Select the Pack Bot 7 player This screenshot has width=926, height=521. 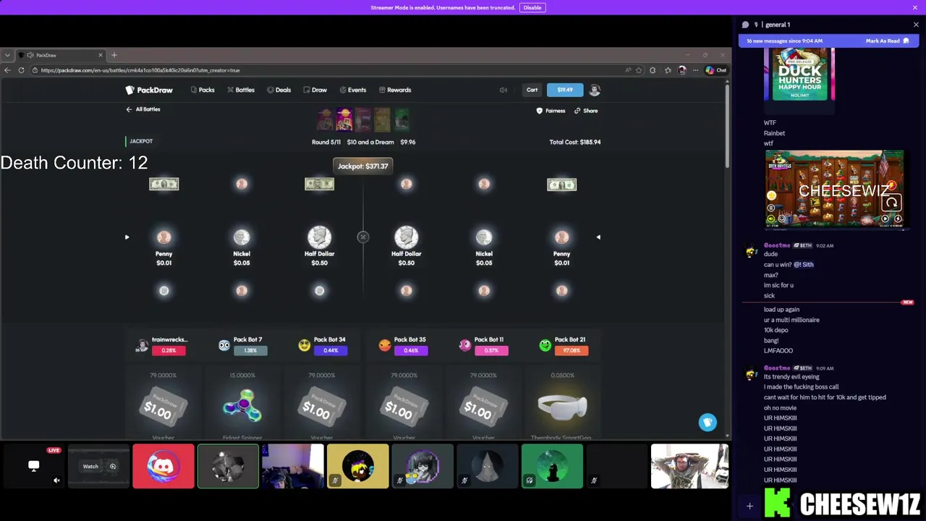pyautogui.click(x=242, y=345)
